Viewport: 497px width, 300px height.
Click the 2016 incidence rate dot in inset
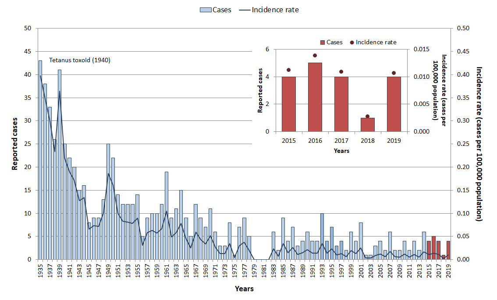click(315, 55)
